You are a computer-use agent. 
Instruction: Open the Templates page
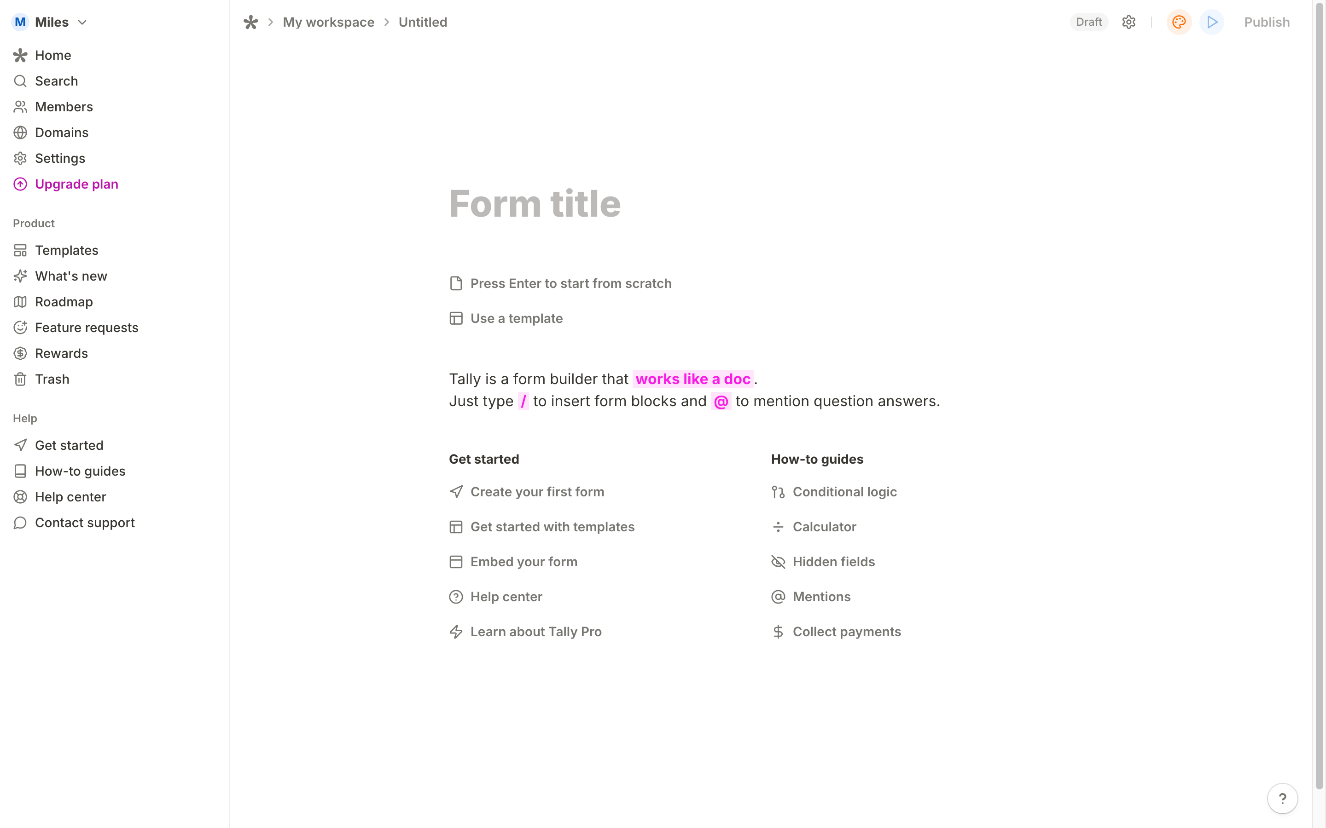(x=67, y=250)
